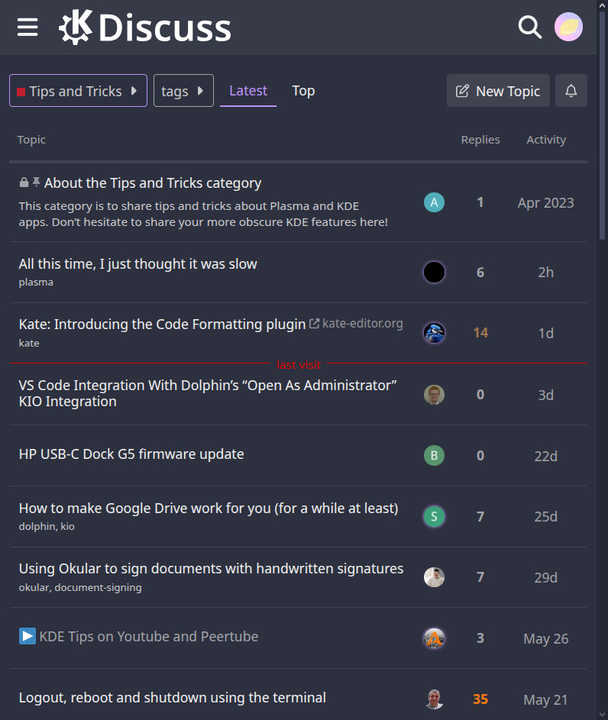Click the '3d' activity time

[546, 395]
